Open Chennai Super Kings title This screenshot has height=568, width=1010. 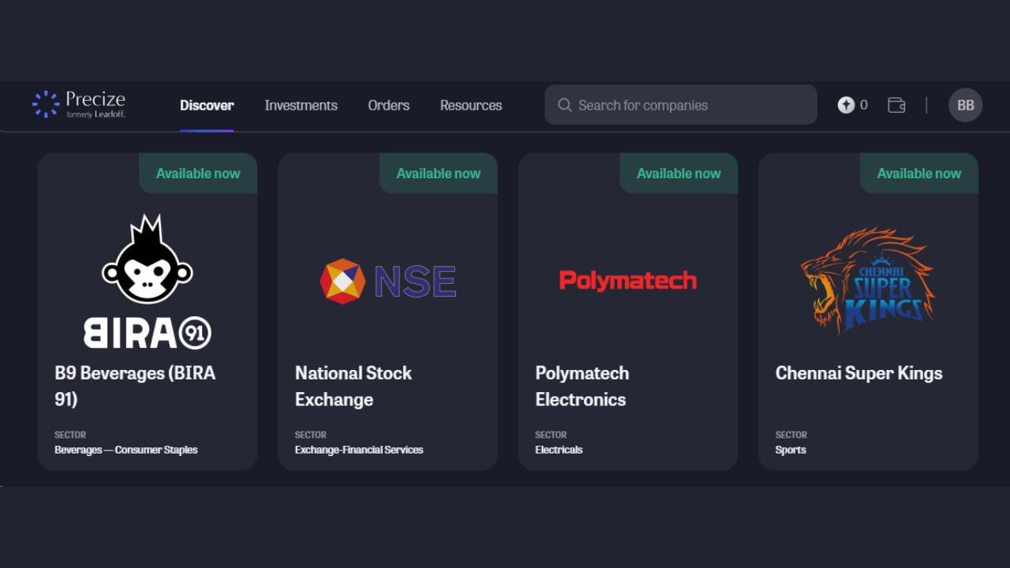click(858, 373)
